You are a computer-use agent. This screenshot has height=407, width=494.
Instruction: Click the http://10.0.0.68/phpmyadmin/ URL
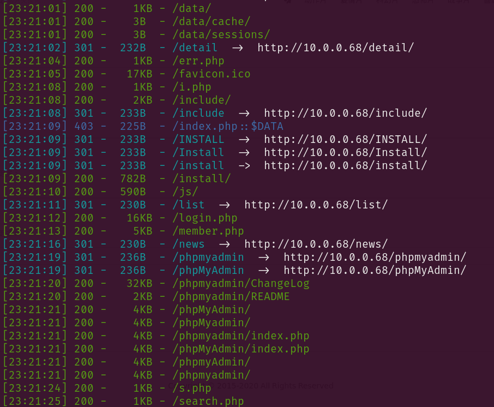point(375,258)
